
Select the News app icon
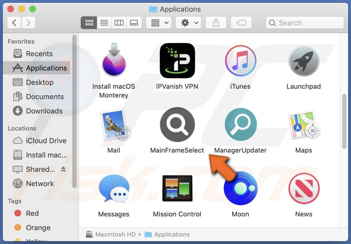(x=304, y=188)
